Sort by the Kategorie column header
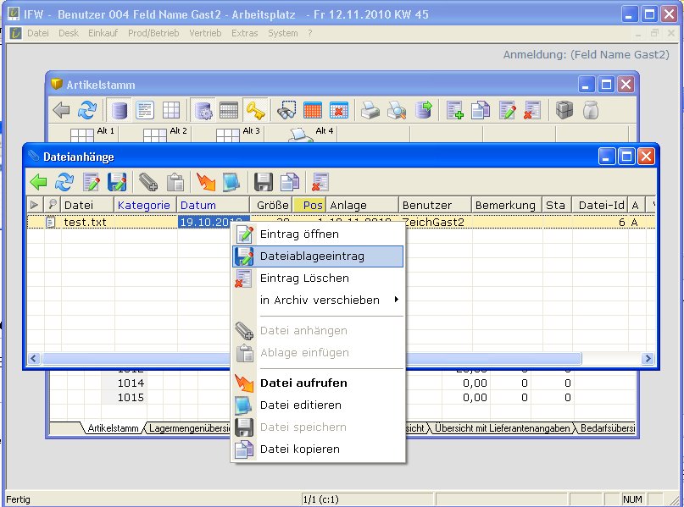This screenshot has height=507, width=684. 144,205
